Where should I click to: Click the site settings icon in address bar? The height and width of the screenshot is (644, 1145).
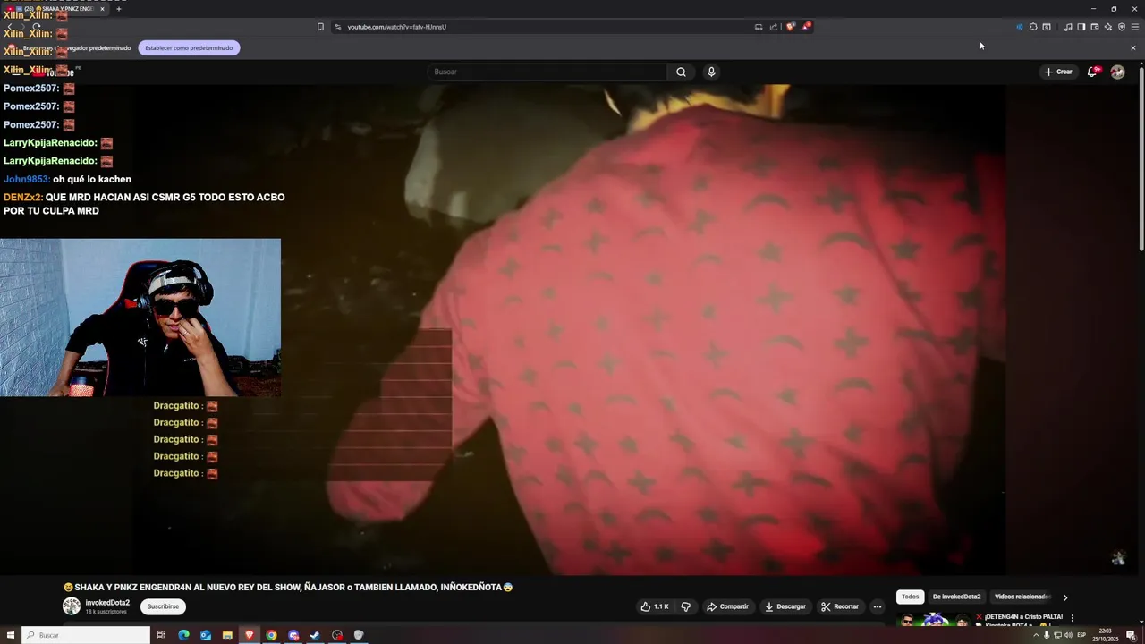(337, 27)
